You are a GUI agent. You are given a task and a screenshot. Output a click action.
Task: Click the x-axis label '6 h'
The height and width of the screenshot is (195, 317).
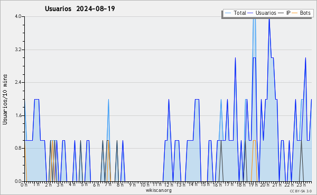pos(96,184)
